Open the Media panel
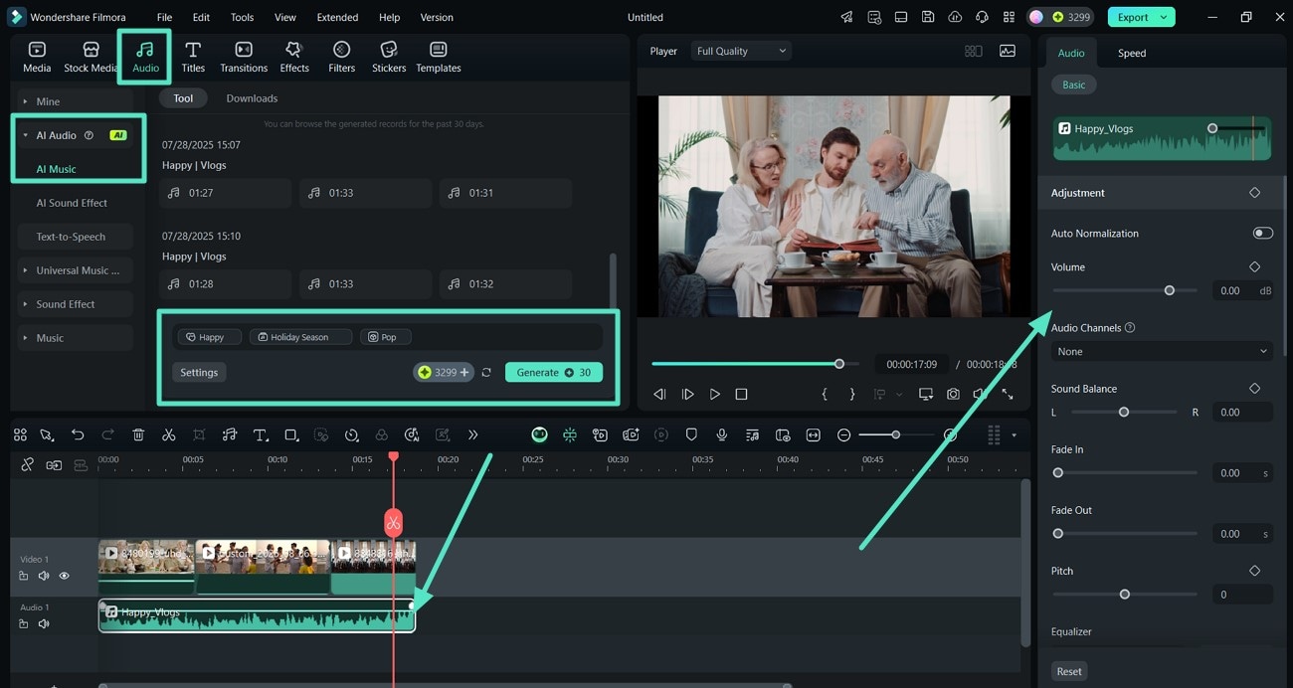Screen dimensions: 1293x688 click(x=37, y=57)
